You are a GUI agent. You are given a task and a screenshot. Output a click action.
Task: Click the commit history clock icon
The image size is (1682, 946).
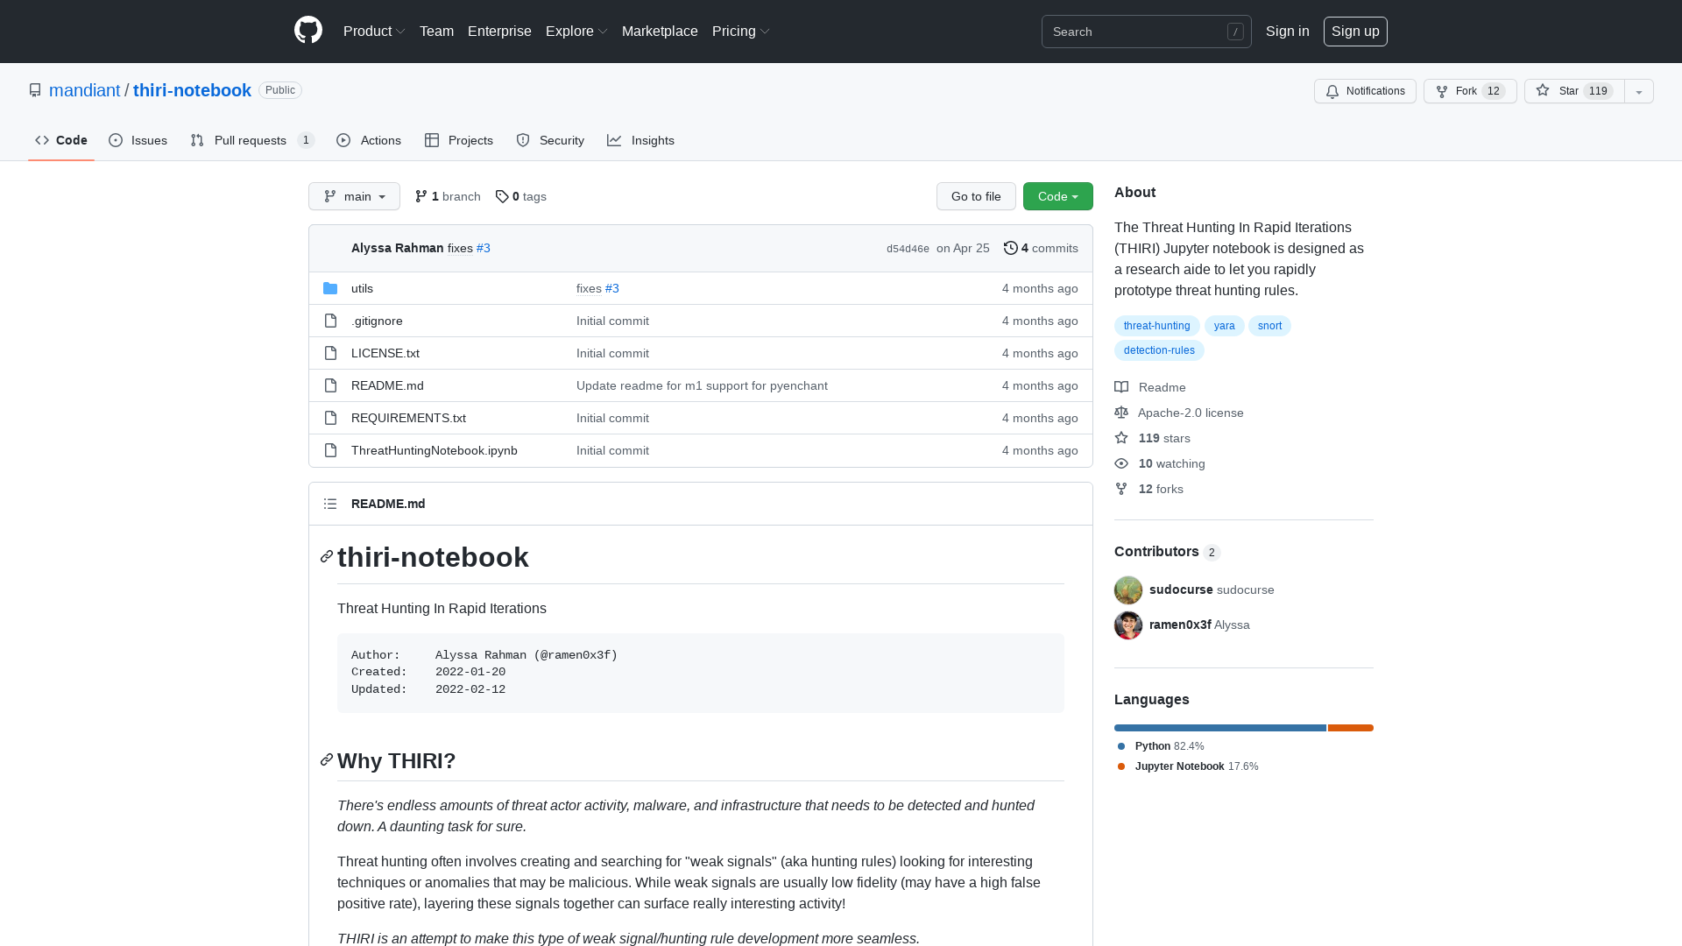click(1011, 248)
